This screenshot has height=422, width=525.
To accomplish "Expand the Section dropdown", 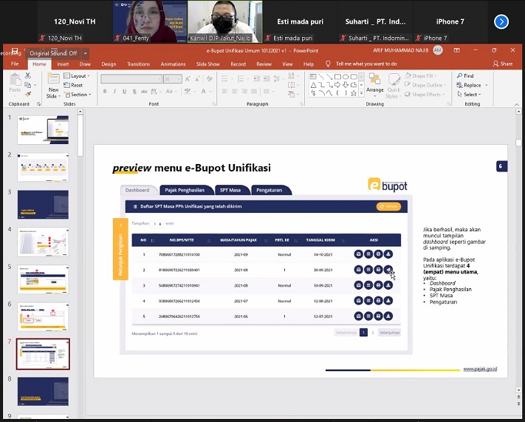I will (x=78, y=95).
